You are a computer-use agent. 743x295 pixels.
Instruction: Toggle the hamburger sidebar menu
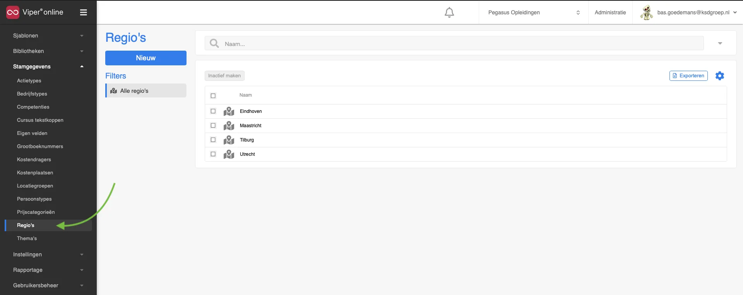(x=83, y=12)
